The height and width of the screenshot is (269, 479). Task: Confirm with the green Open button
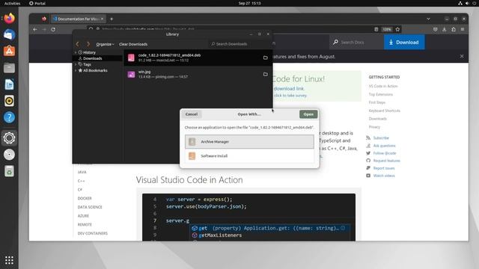pyautogui.click(x=308, y=114)
